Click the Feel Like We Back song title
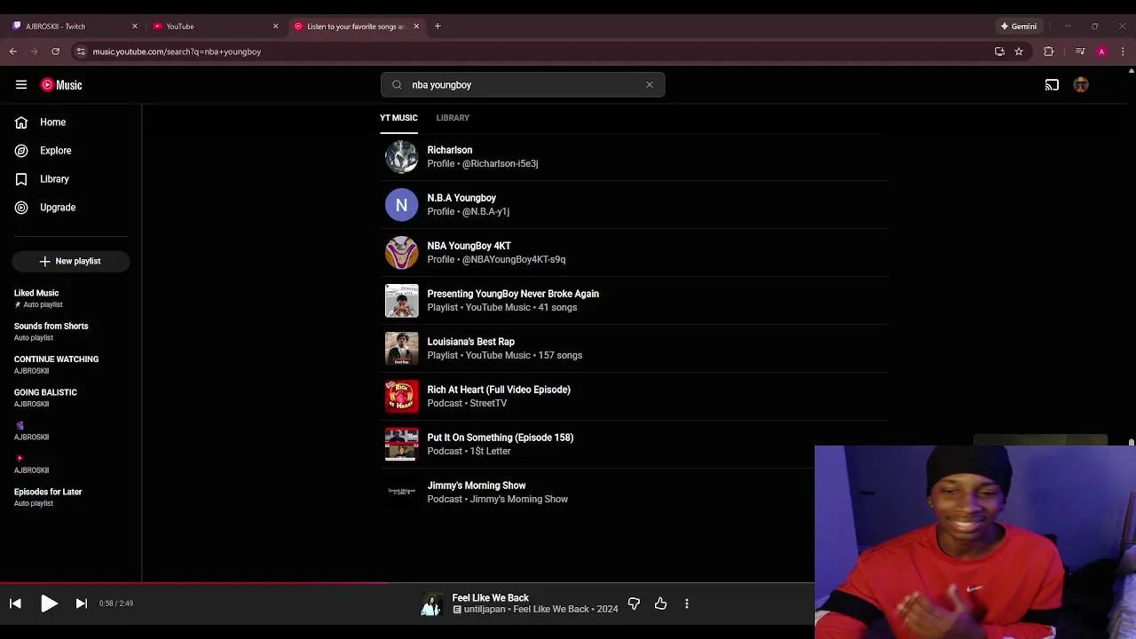This screenshot has height=639, width=1136. [490, 597]
